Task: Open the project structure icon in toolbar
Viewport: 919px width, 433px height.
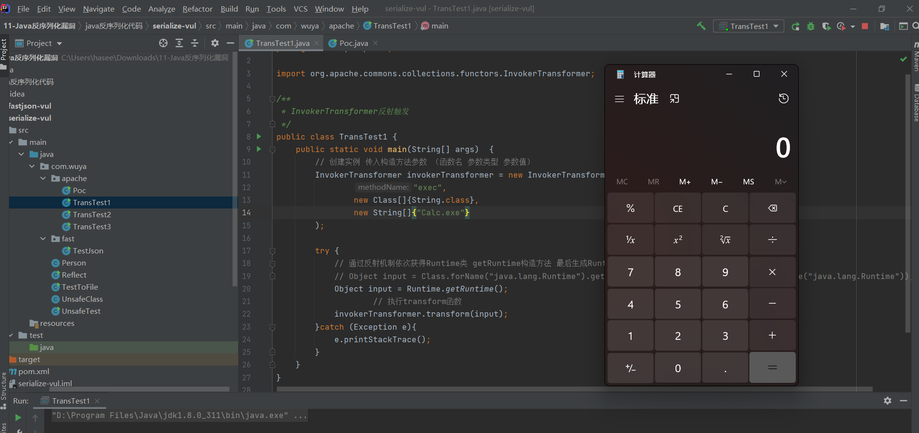Action: click(885, 26)
